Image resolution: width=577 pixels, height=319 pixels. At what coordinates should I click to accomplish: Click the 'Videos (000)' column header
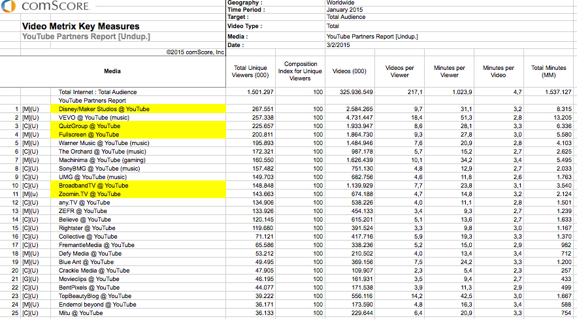tap(349, 71)
